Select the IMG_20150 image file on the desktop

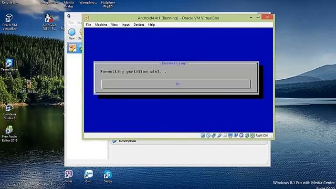(x=28, y=87)
